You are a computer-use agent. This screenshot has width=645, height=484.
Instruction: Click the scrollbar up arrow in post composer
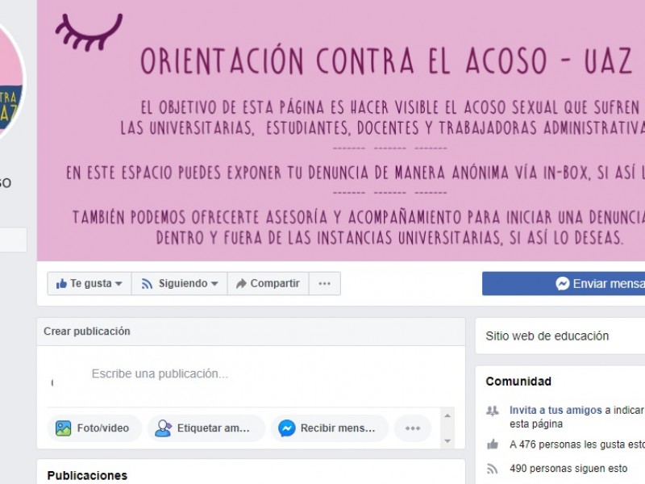(x=447, y=415)
